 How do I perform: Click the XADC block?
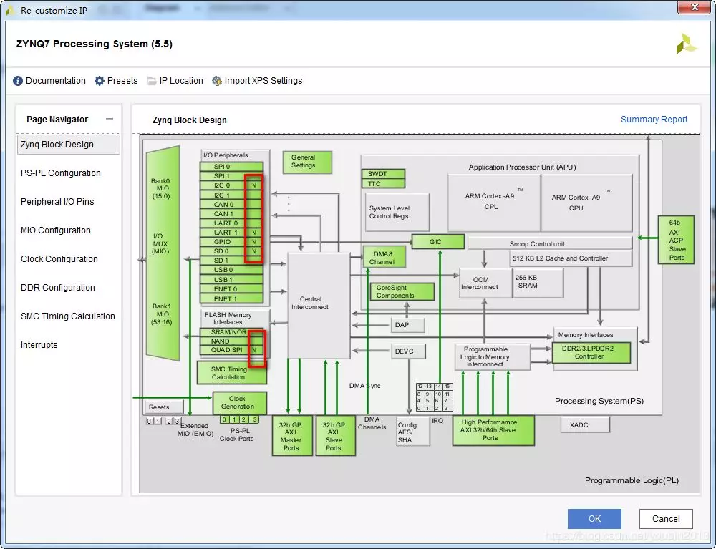(x=585, y=425)
